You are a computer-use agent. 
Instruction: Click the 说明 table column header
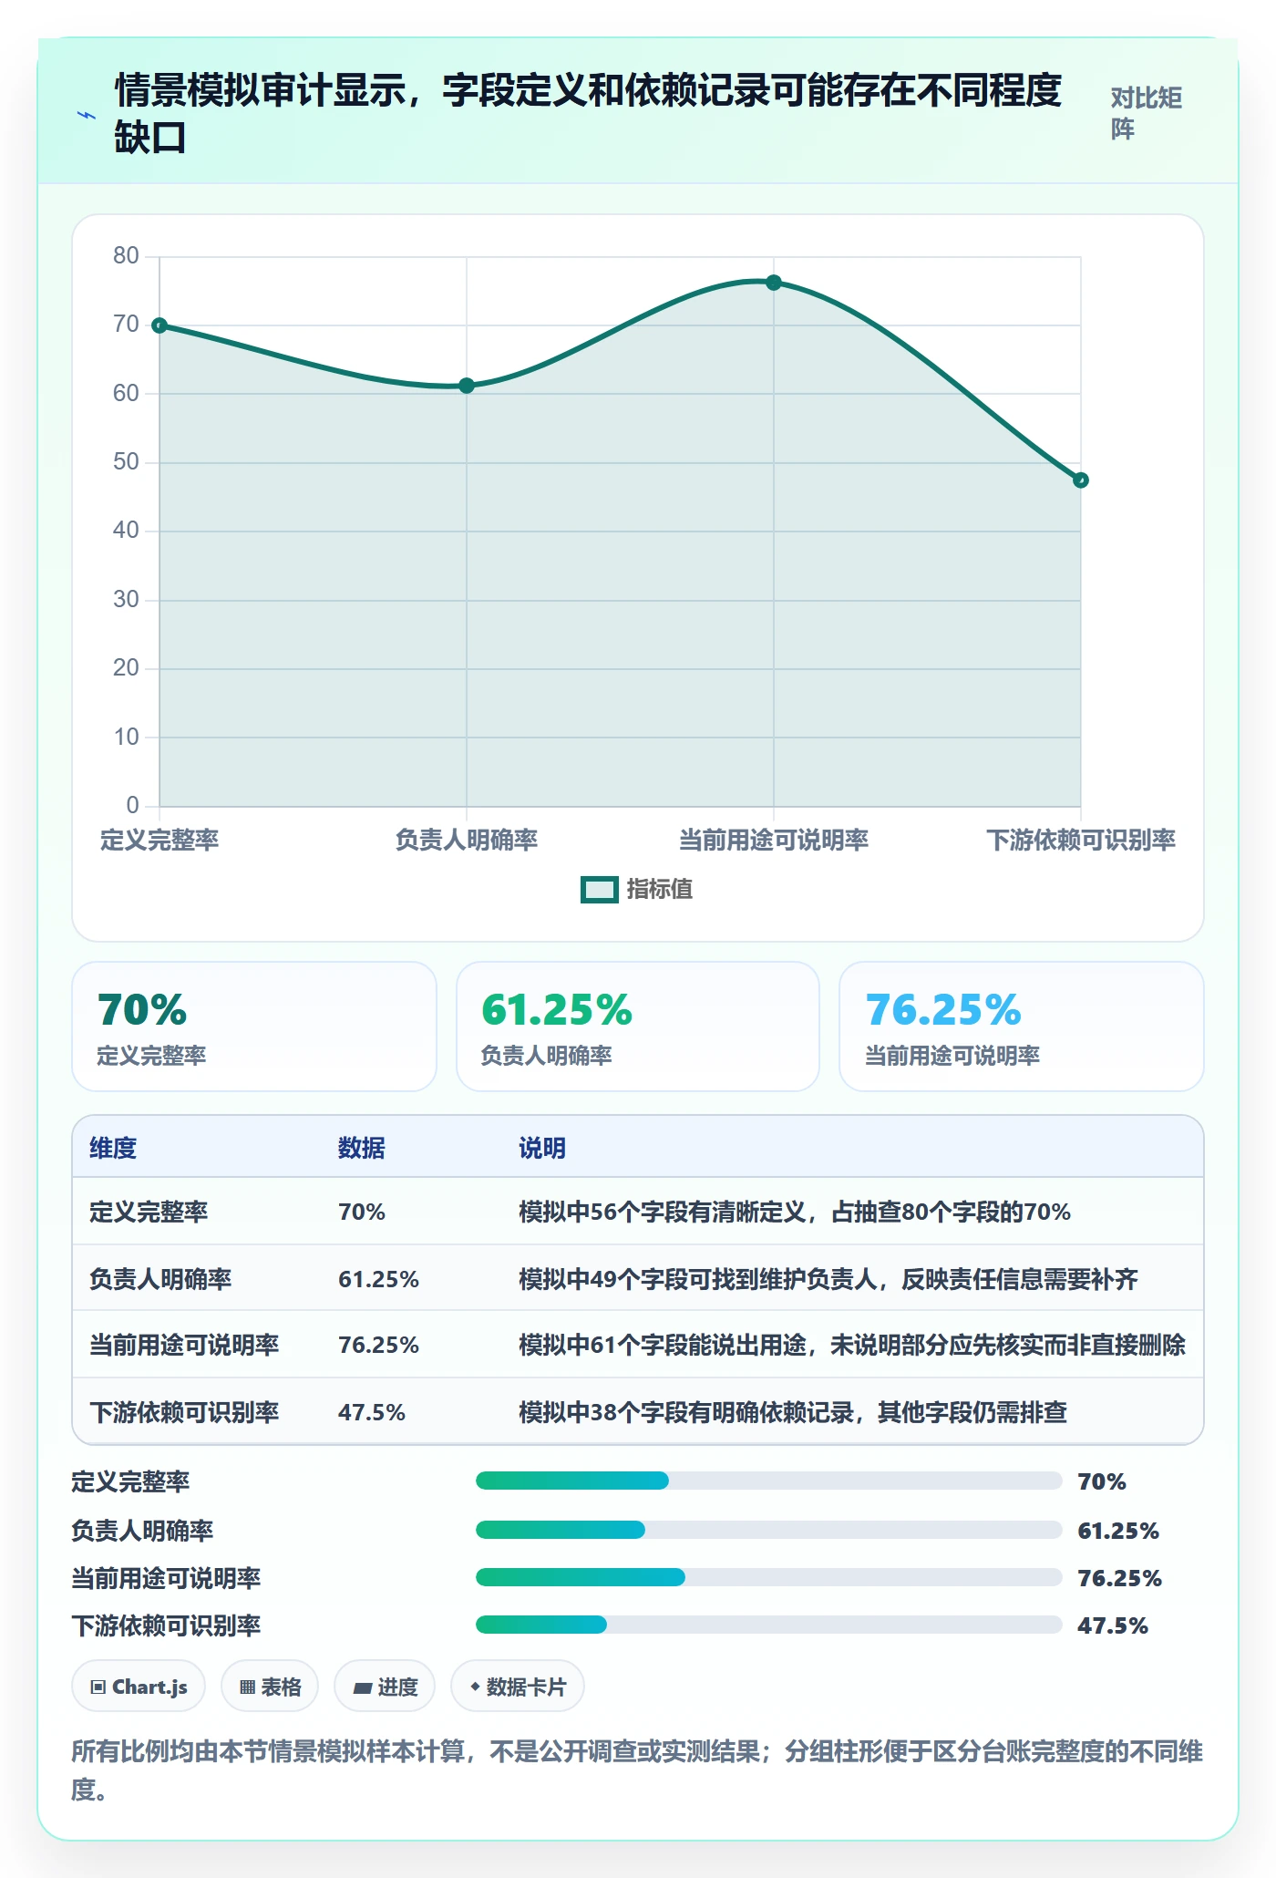[542, 1148]
